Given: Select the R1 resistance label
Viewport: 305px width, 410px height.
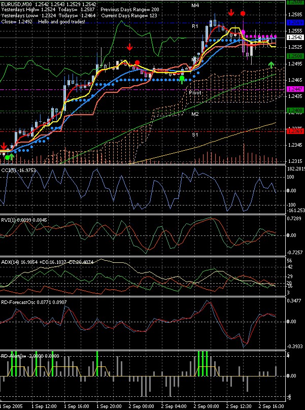Looking at the screenshot, I should (195, 26).
